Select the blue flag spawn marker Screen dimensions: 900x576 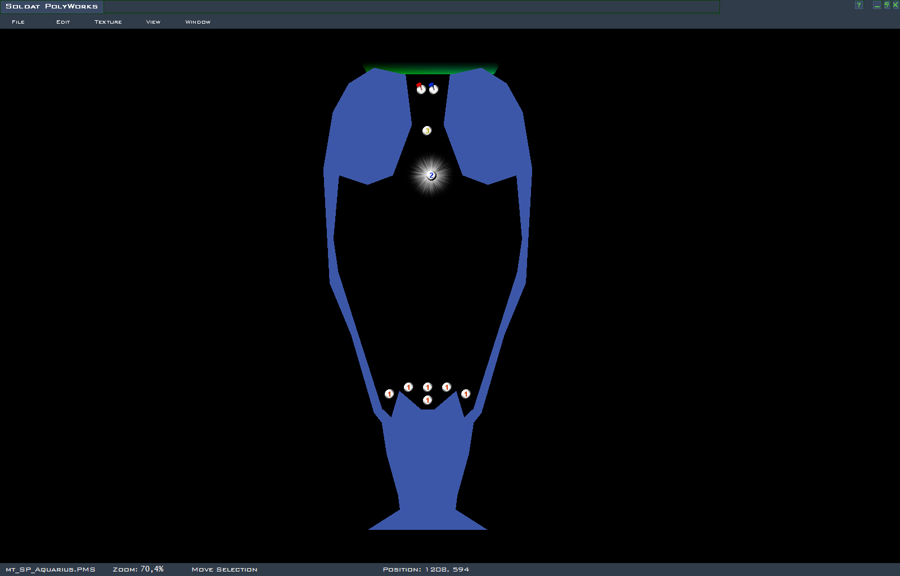coord(433,89)
